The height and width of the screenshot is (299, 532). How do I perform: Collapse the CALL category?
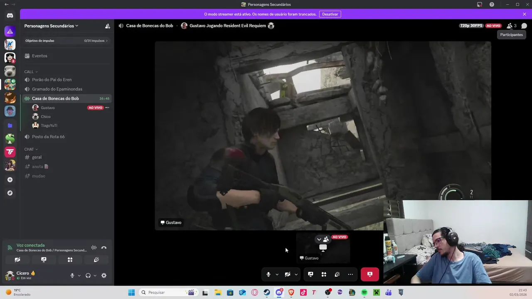pos(31,72)
